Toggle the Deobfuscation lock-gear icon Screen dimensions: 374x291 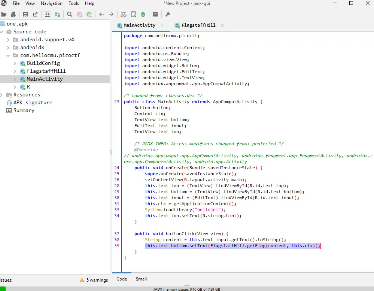tap(123, 14)
